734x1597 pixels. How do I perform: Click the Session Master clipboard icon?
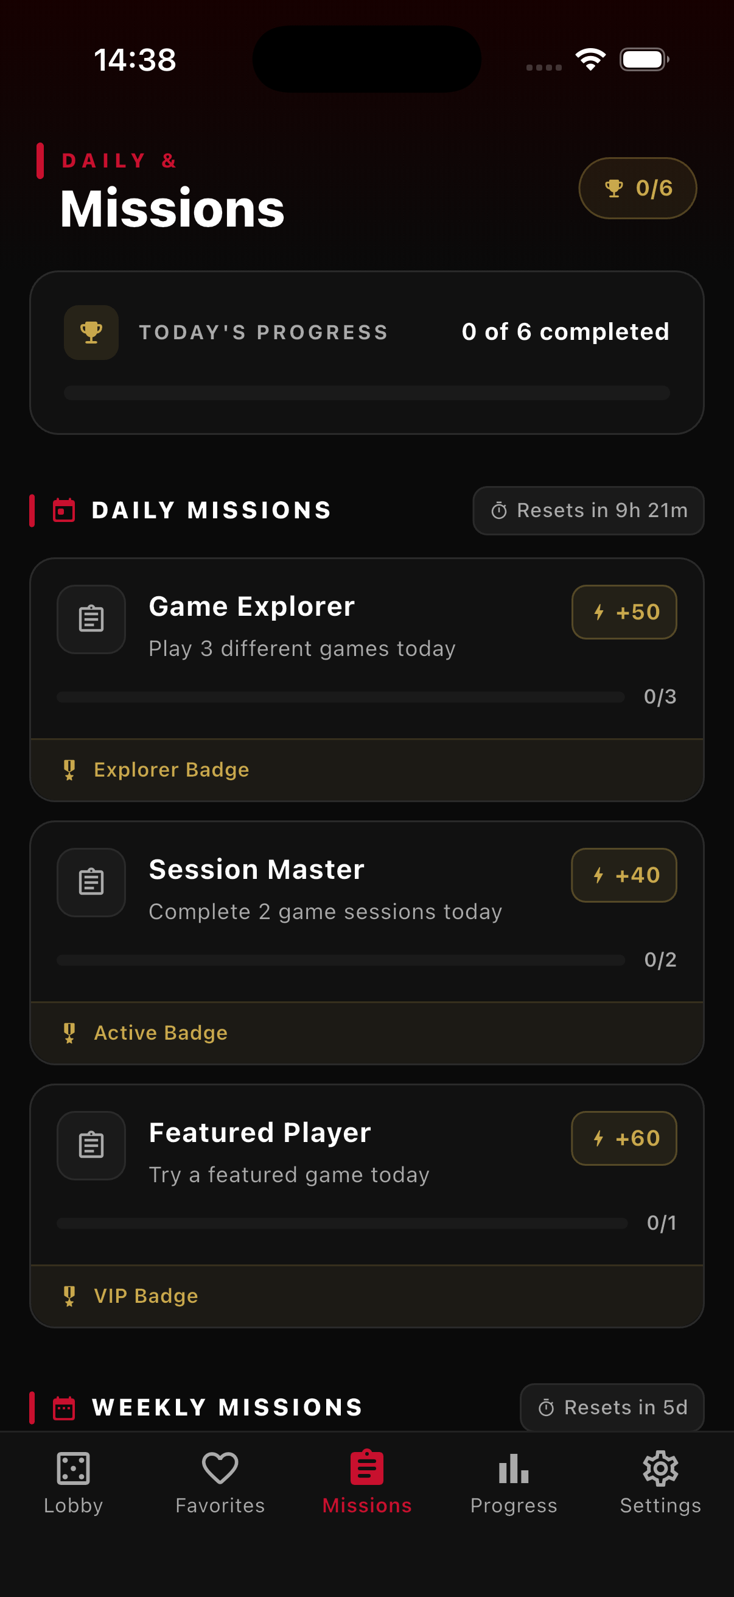point(91,882)
